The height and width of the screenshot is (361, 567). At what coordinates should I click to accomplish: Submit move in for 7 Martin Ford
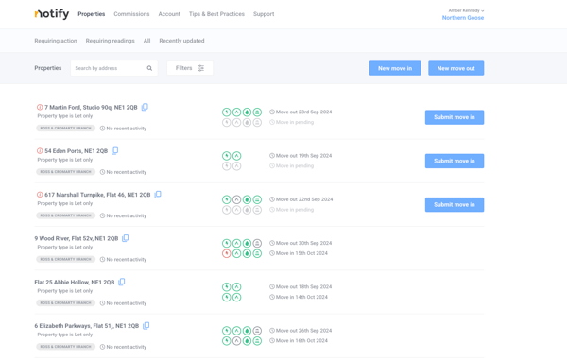tap(455, 117)
